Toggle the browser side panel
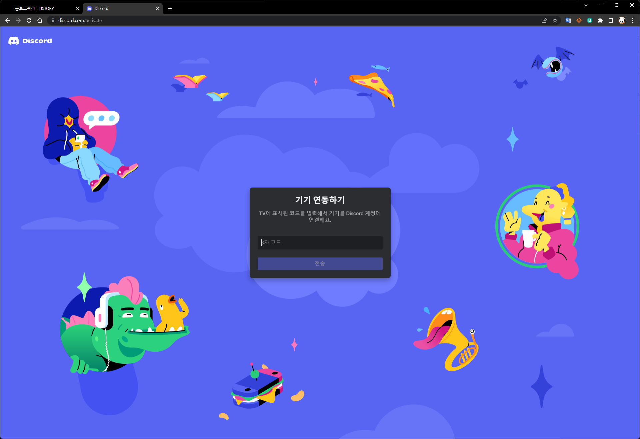 point(611,20)
